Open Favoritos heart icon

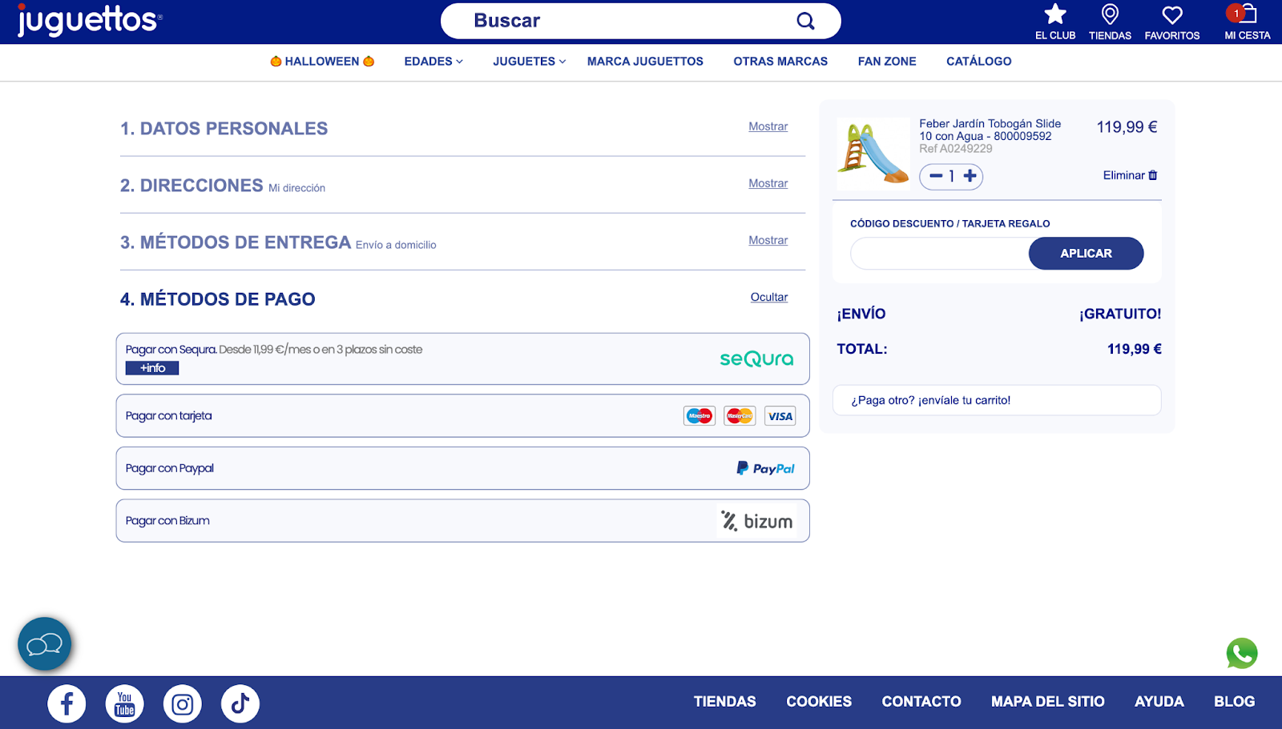(1172, 14)
